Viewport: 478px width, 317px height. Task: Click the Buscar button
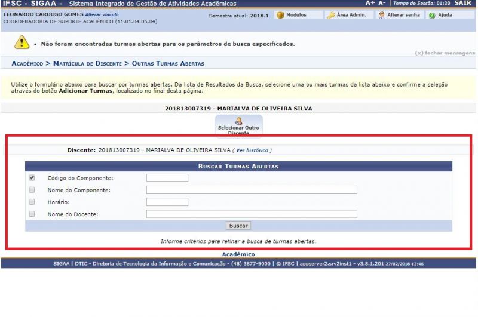(238, 226)
